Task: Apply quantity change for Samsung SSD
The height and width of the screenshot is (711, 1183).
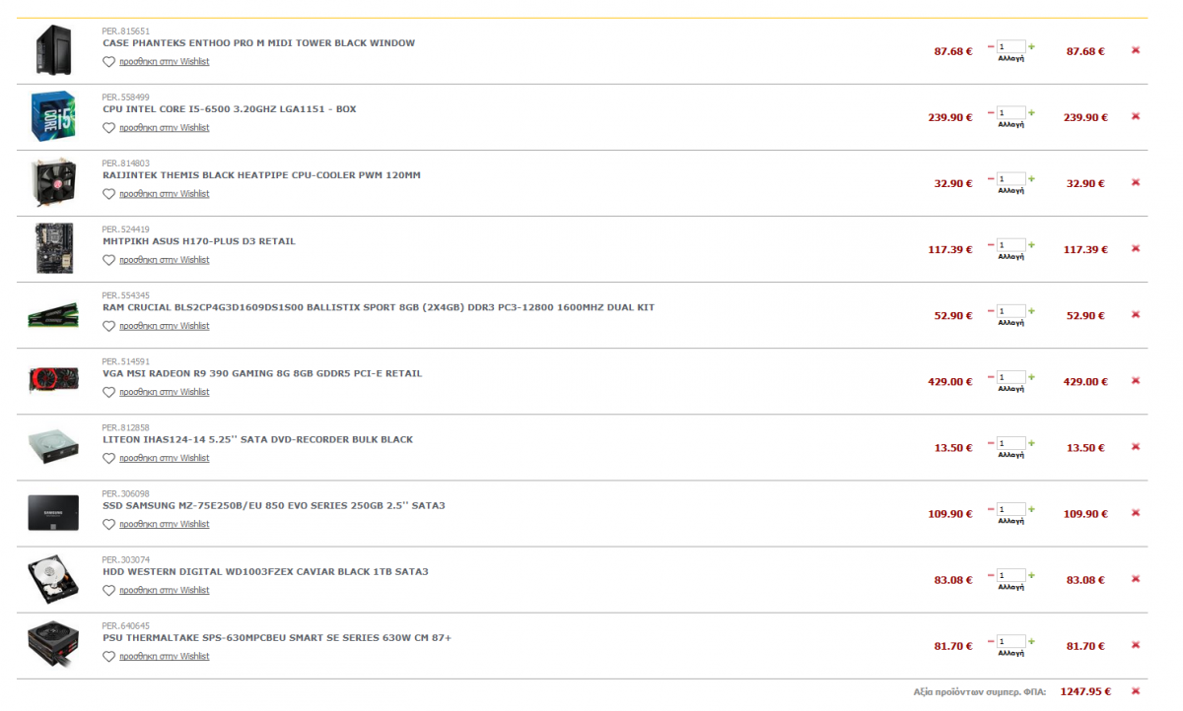Action: coord(1011,521)
